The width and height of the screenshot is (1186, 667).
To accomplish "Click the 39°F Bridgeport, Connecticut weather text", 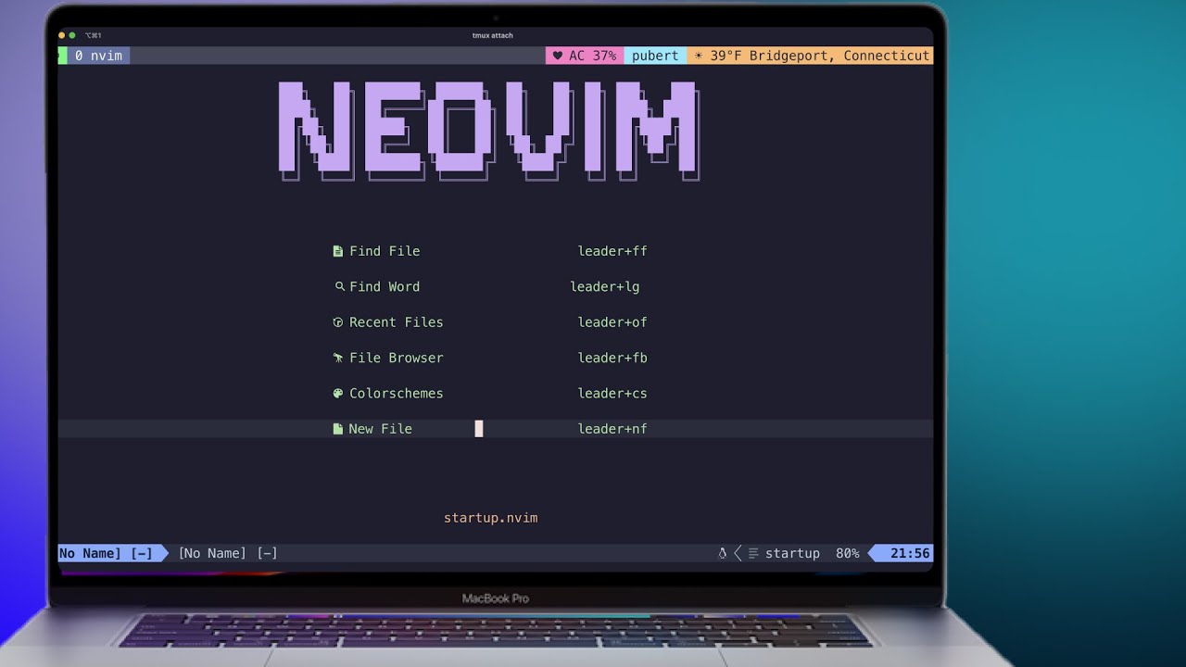I will (820, 56).
